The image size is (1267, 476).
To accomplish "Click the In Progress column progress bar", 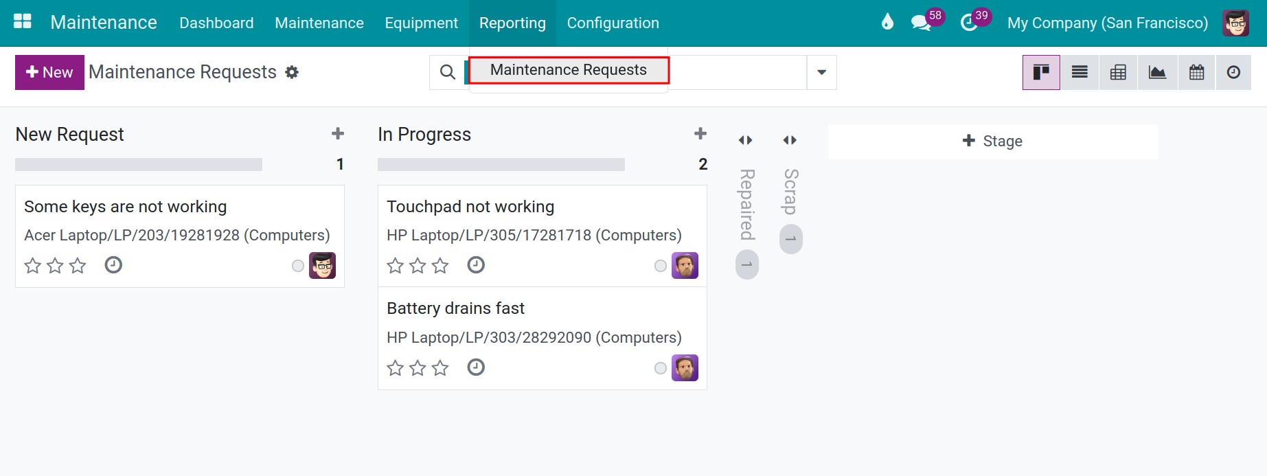I will coord(501,164).
